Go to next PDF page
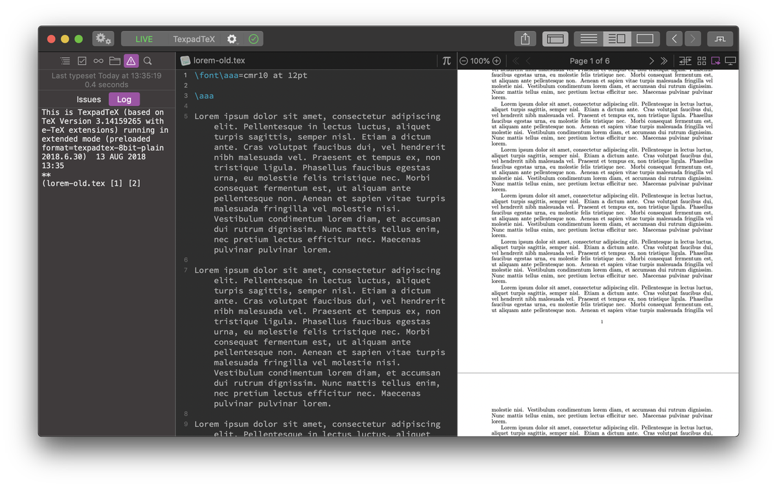 (651, 61)
